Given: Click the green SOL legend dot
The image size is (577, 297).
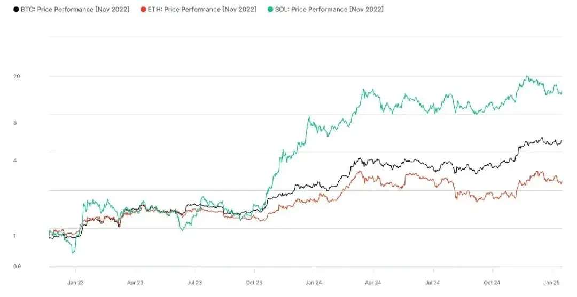Looking at the screenshot, I should (x=271, y=10).
